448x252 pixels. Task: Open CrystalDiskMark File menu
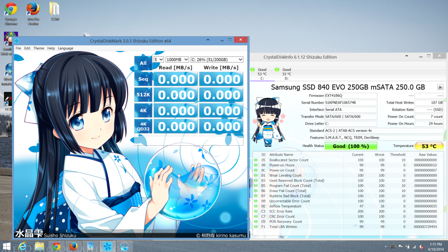coord(18,48)
